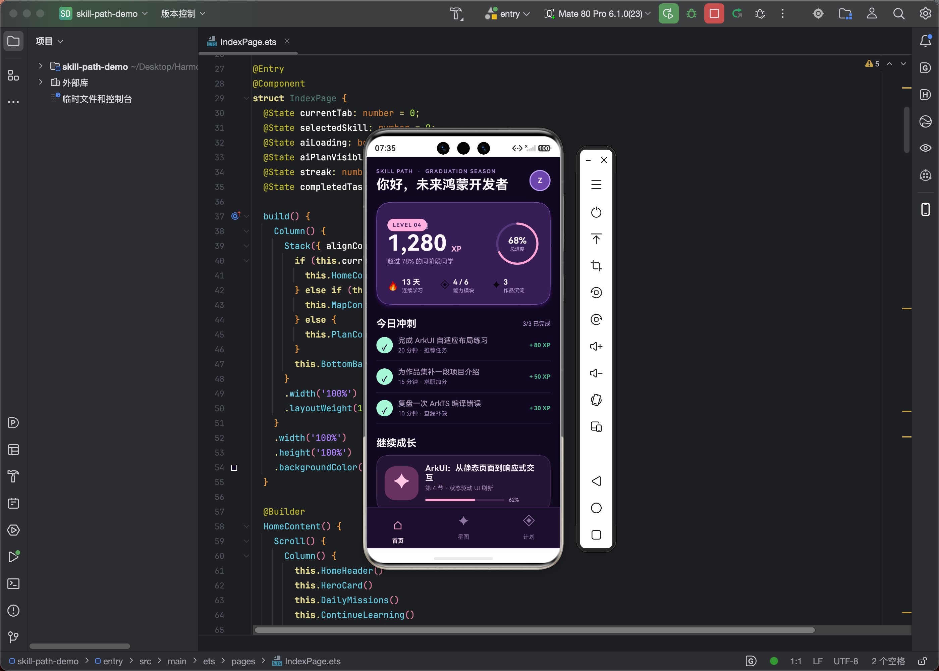
Task: Open the 版本控制 dropdown
Action: 183,14
